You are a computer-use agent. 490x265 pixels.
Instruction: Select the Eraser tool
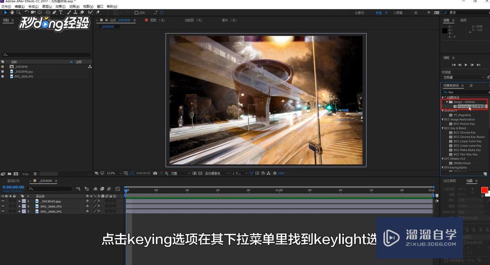pyautogui.click(x=82, y=13)
